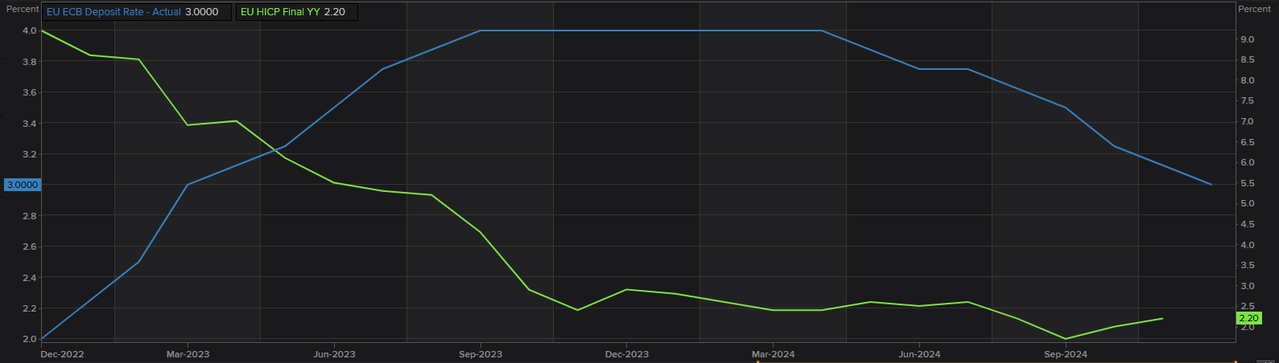
Task: Click the Jun-2024 date label
Action: click(x=919, y=354)
